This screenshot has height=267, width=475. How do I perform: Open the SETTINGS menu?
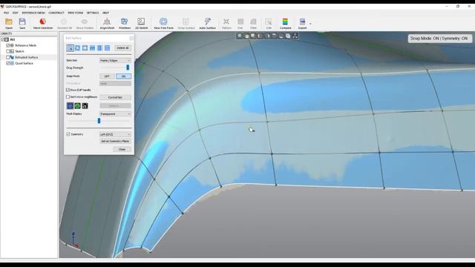93,13
